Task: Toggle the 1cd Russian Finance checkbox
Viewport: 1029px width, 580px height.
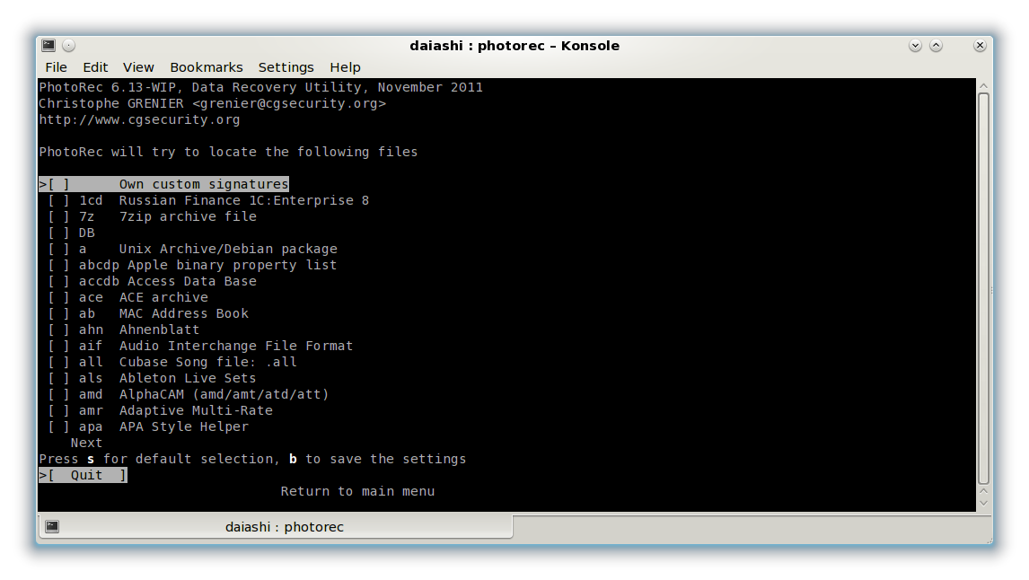Action: [58, 201]
